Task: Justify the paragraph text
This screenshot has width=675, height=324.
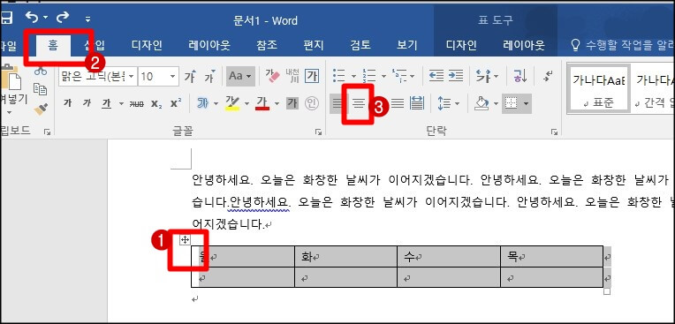Action: click(398, 103)
